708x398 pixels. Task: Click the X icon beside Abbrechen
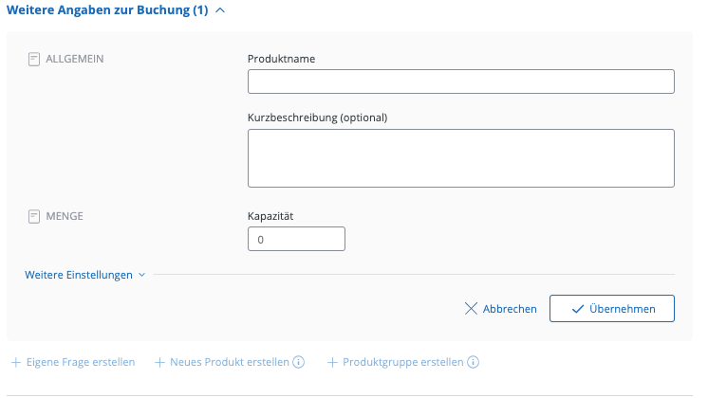471,309
